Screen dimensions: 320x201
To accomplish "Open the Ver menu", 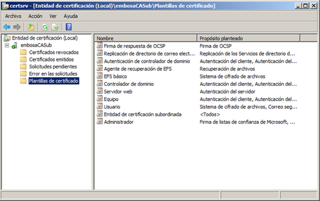I will click(x=53, y=16).
